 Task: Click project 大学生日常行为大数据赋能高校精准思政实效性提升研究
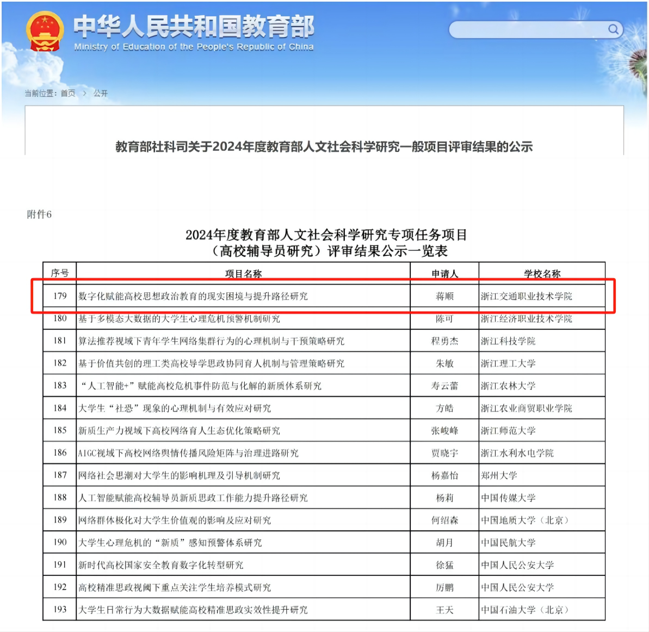point(193,610)
